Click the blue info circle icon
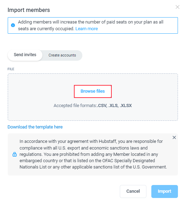The image size is (186, 205). click(13, 25)
